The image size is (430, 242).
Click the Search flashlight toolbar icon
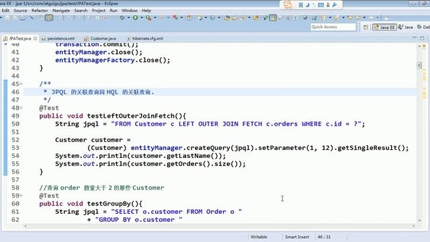tap(243, 18)
